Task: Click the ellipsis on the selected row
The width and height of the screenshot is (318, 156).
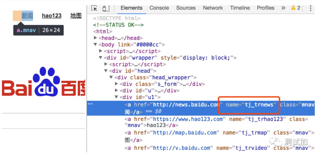Action: point(90,104)
